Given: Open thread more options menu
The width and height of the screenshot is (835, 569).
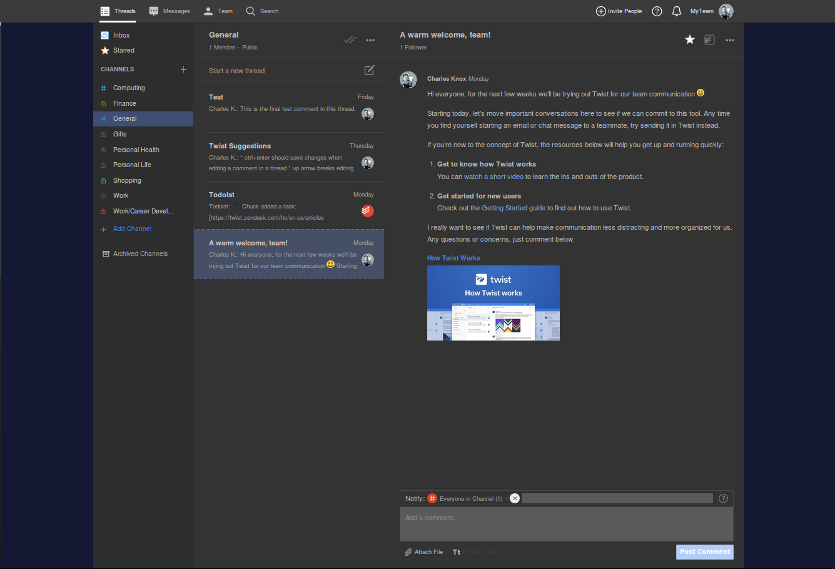Looking at the screenshot, I should tap(730, 40).
